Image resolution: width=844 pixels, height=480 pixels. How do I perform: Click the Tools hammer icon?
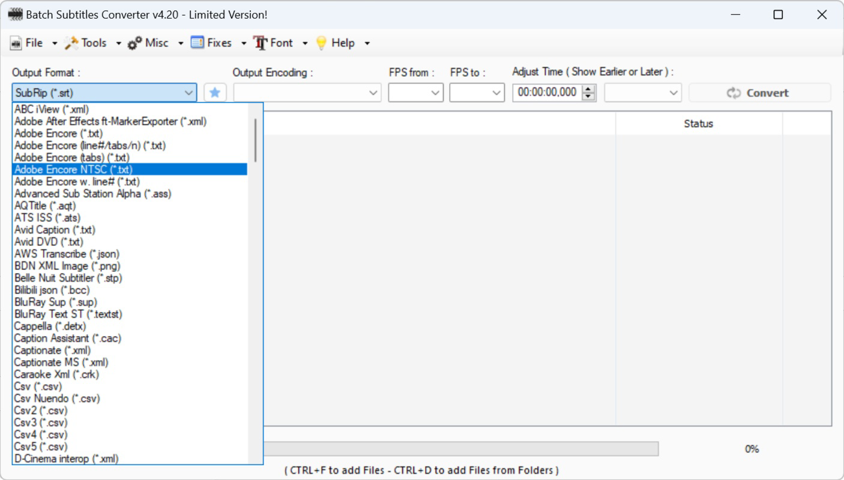click(x=71, y=43)
